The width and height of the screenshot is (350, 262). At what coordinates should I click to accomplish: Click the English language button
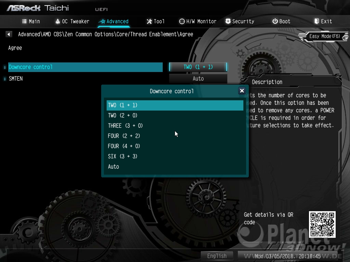click(217, 256)
